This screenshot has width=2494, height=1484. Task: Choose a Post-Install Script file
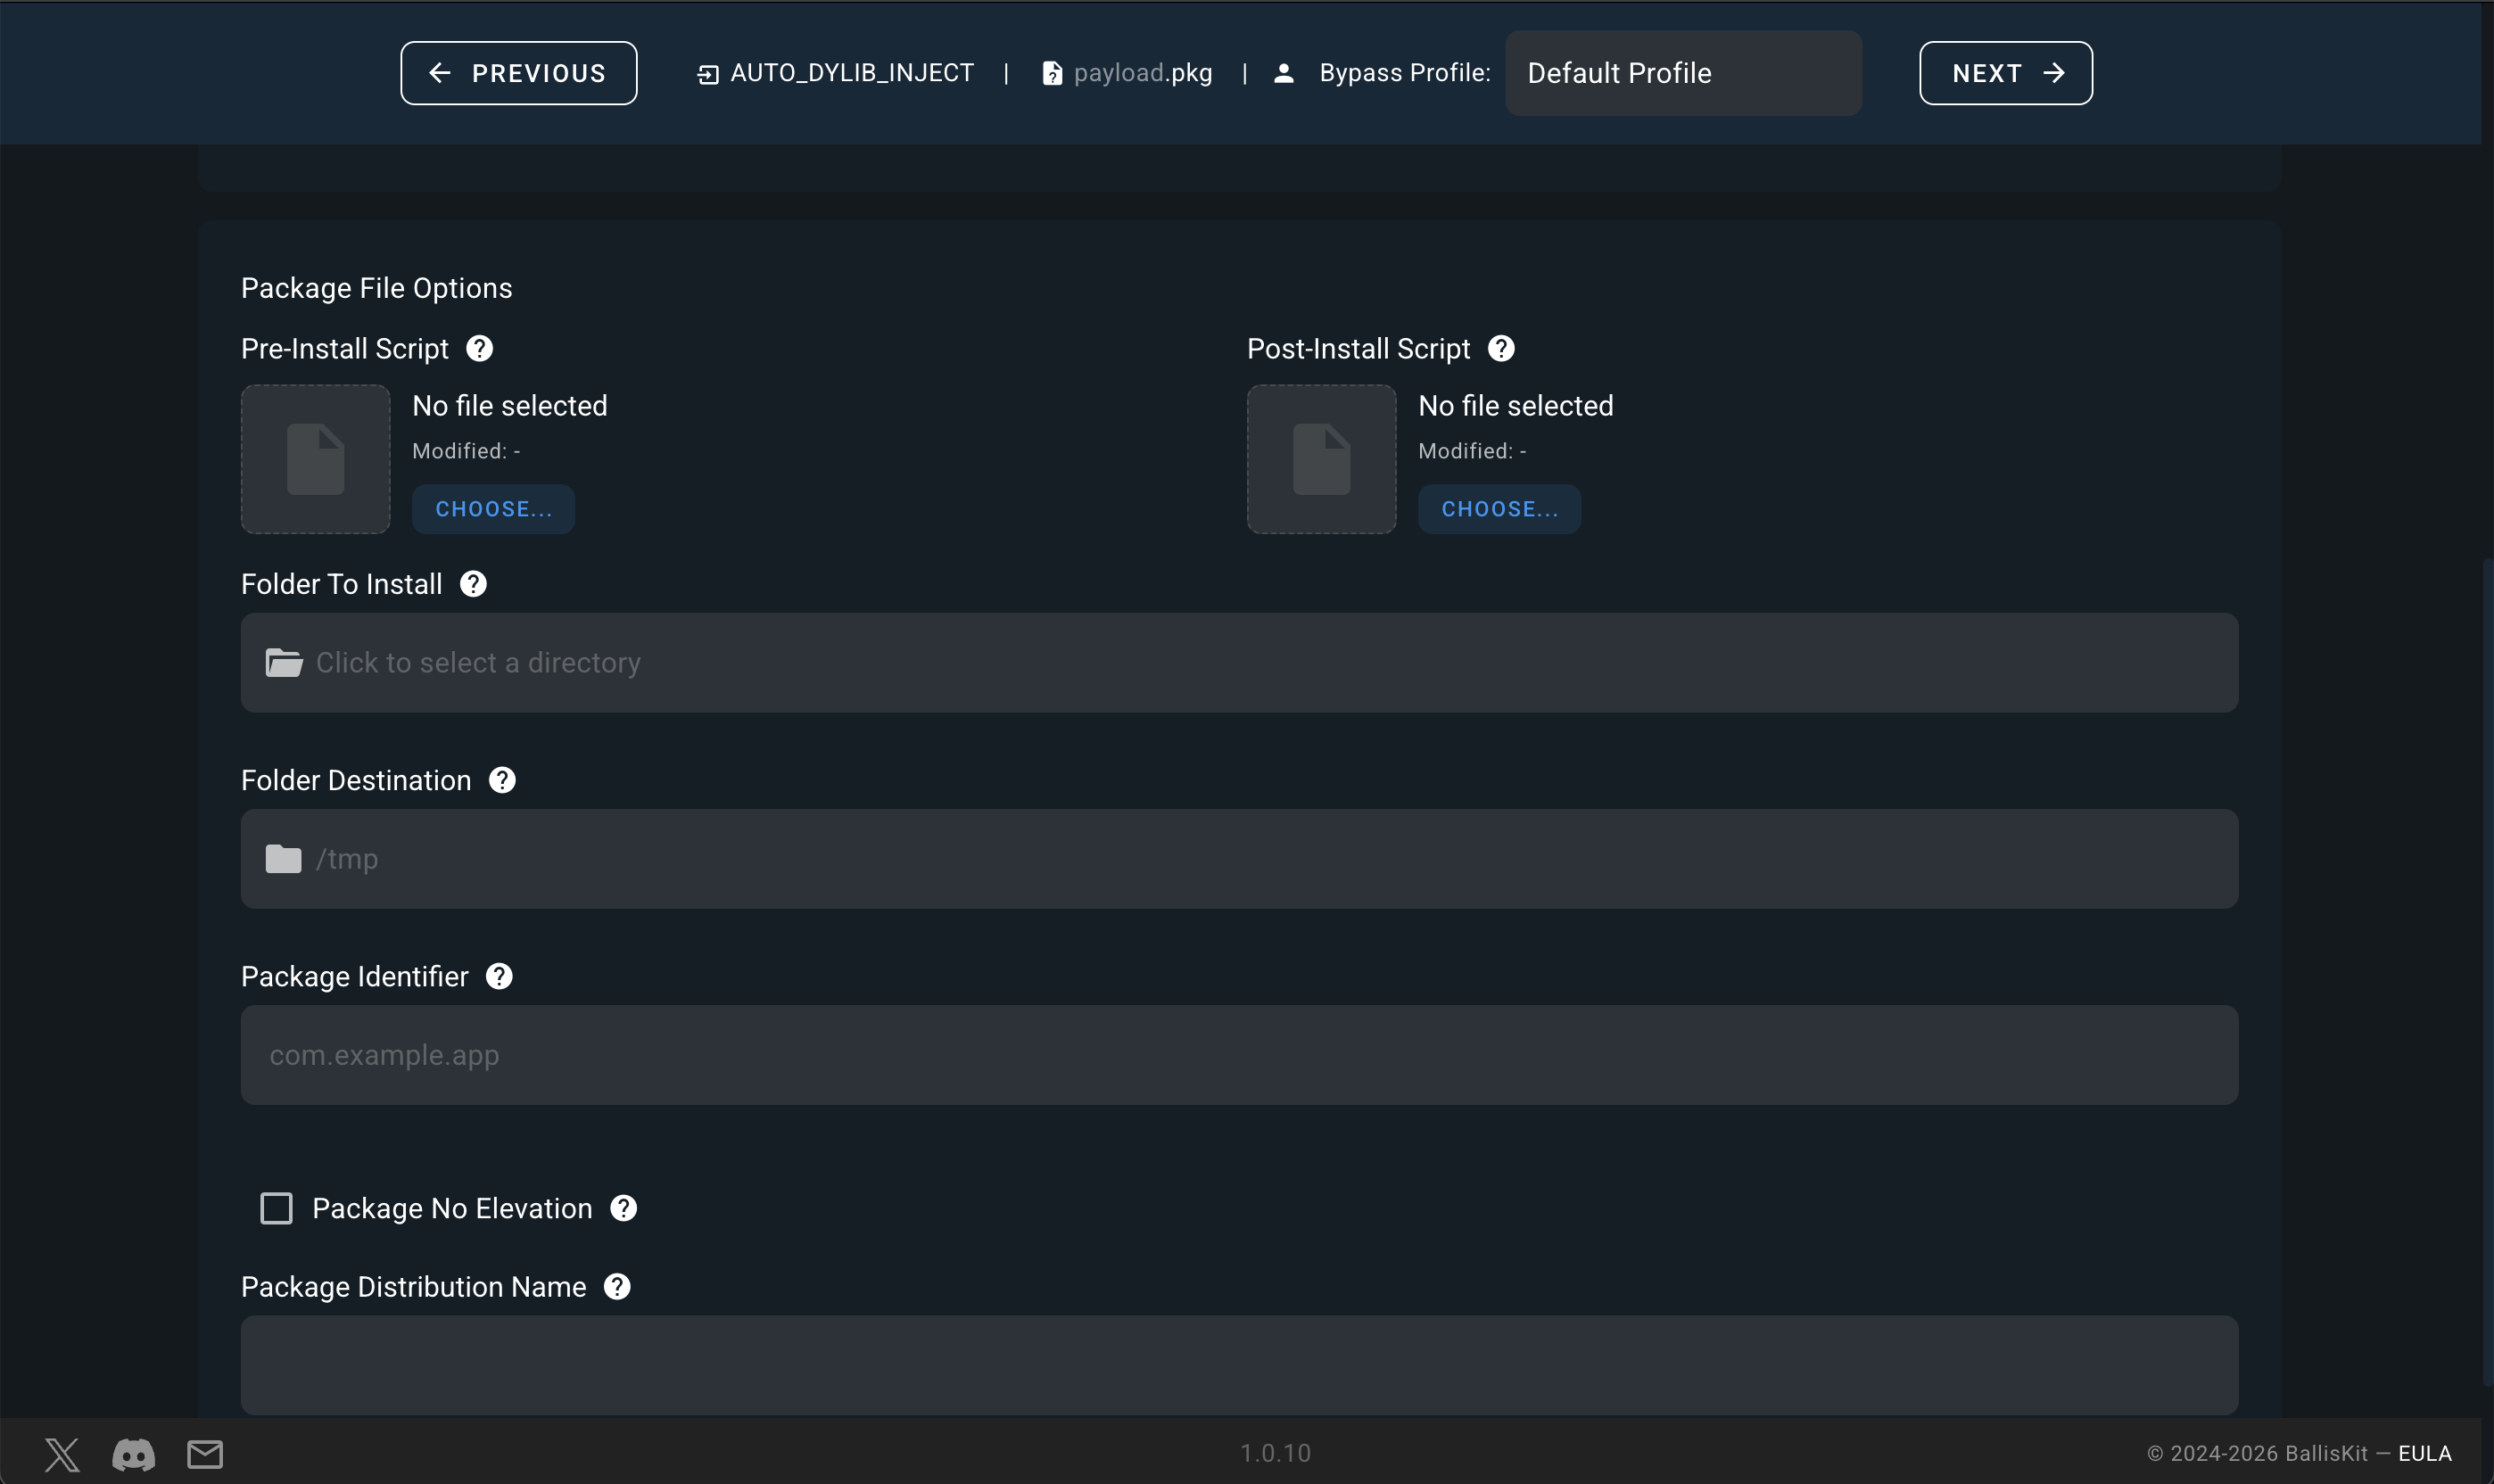tap(1499, 509)
